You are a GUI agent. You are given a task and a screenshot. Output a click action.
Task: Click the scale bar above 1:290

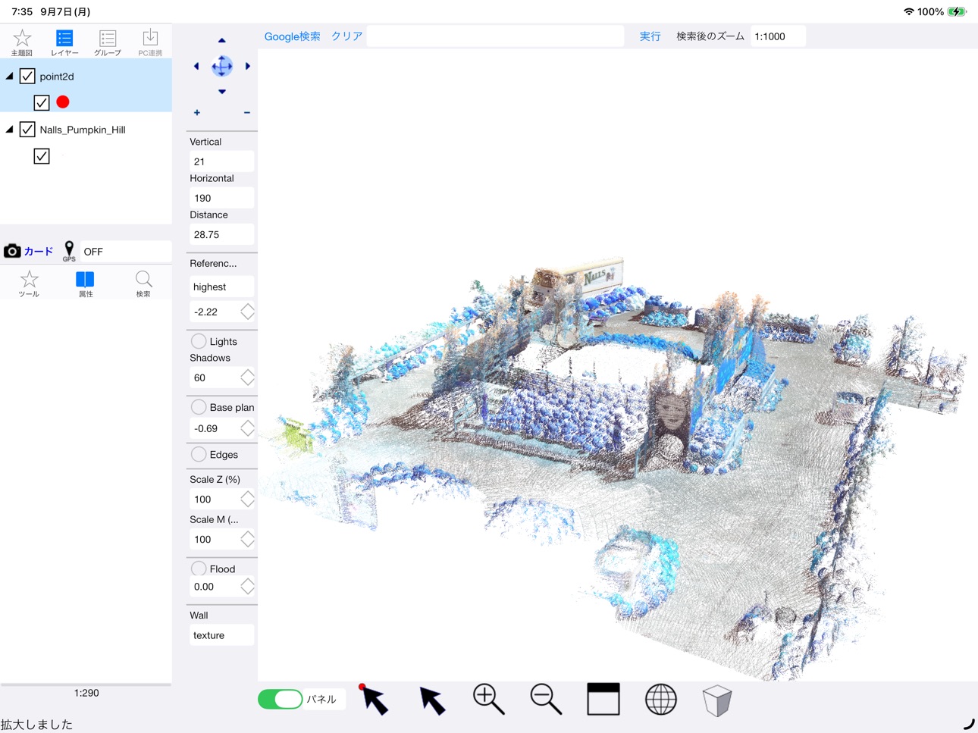click(x=86, y=684)
